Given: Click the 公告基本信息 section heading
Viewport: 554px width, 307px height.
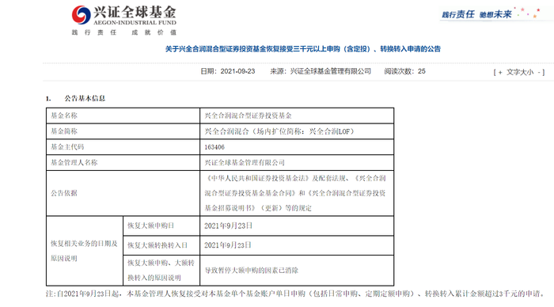Looking at the screenshot, I should pos(85,98).
